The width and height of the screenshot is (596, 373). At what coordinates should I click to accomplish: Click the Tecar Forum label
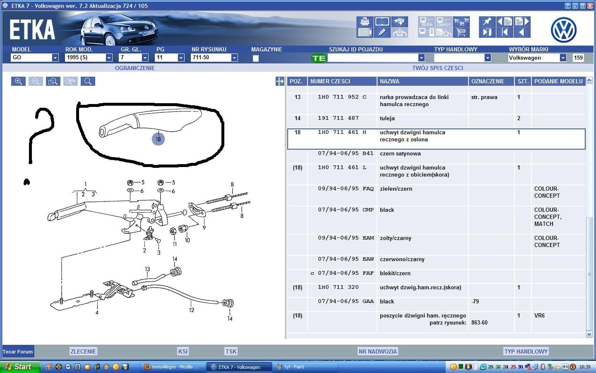tap(18, 351)
